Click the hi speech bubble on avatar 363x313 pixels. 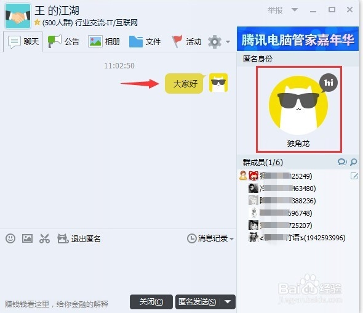[329, 83]
